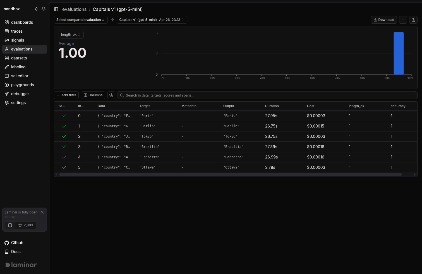Click the blue histogram bar
Image resolution: width=422 pixels, height=274 pixels.
click(x=399, y=53)
